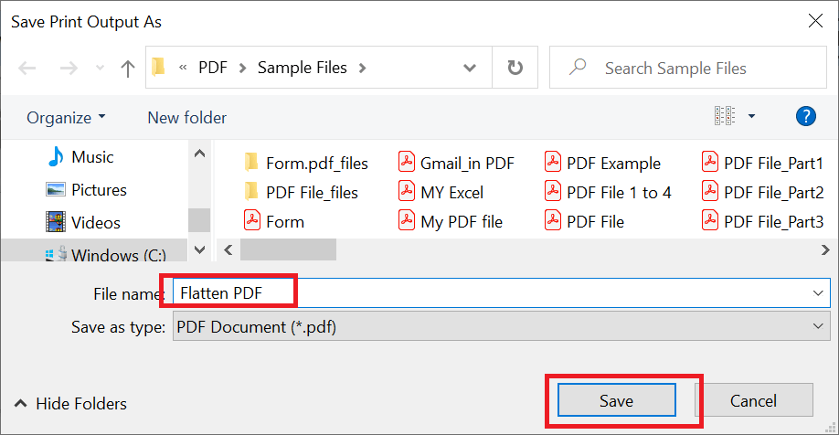Screen dimensions: 839x435
Task: Expand the File name suggestions dropdown
Action: click(816, 292)
